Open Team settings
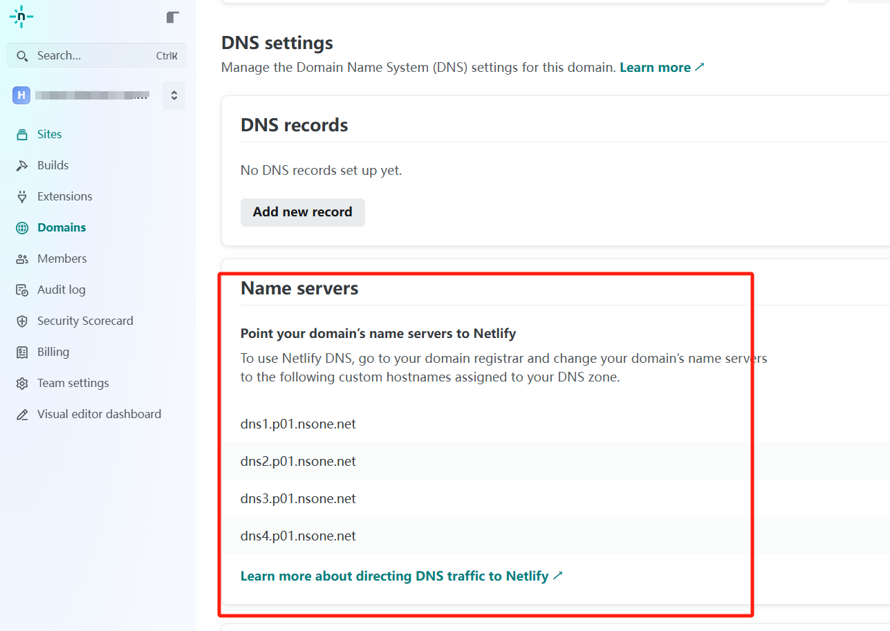The height and width of the screenshot is (631, 890). point(73,383)
